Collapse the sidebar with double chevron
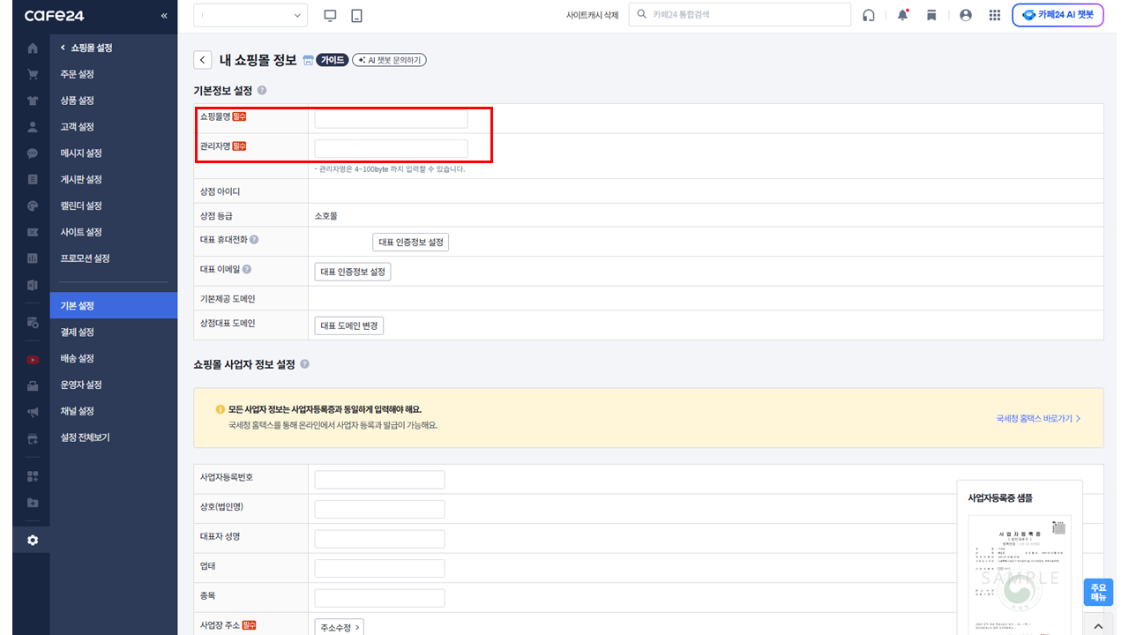This screenshot has height=635, width=1129. click(163, 16)
